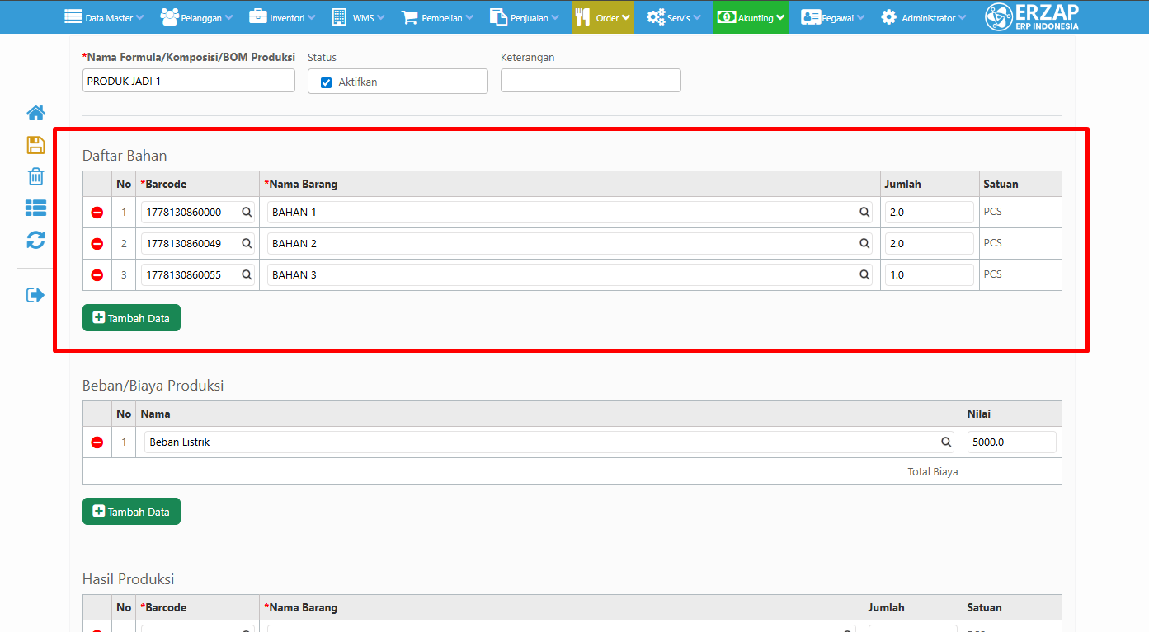Screen dimensions: 1149x632
Task: Click PCS unit in BAHAN 3 row
Action: 993,274
